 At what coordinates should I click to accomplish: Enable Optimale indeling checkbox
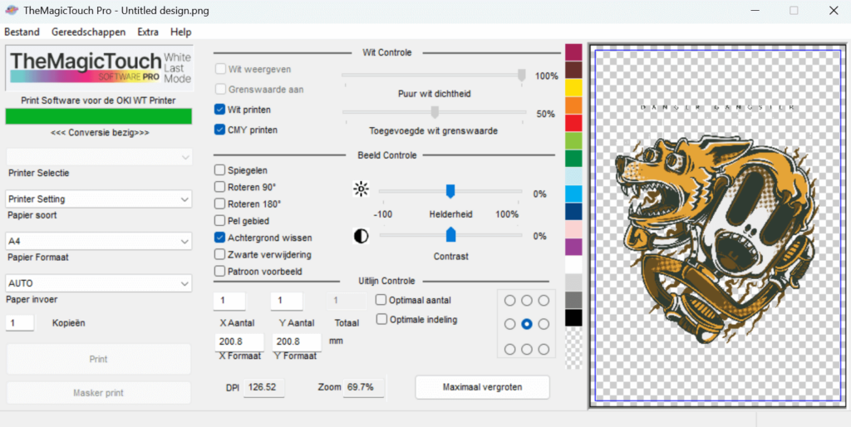coord(381,320)
